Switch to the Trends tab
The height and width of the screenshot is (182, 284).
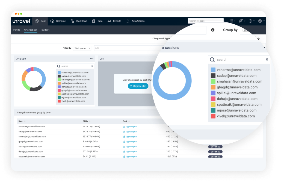[x=16, y=30]
